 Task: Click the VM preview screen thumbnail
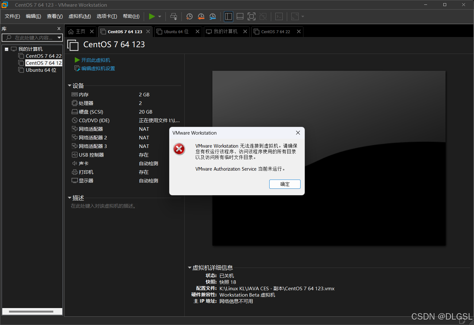329,158
